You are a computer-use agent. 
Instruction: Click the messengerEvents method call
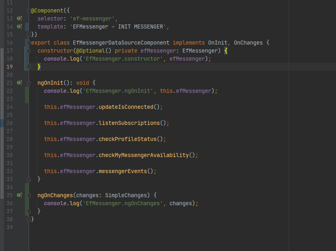(123, 171)
